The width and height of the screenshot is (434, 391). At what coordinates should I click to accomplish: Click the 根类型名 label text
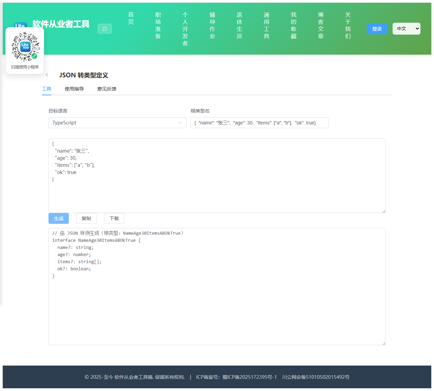tap(200, 111)
